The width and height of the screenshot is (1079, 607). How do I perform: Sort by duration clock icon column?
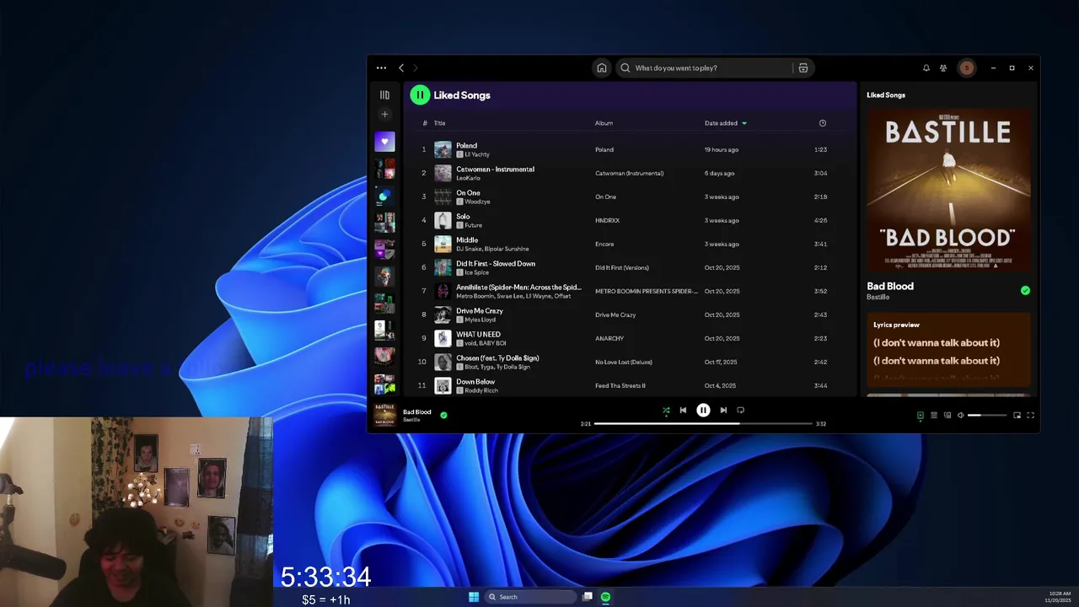(823, 123)
